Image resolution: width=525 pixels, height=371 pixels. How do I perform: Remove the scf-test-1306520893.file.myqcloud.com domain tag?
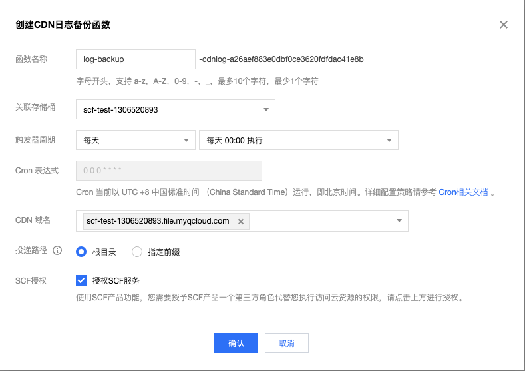pyautogui.click(x=241, y=222)
